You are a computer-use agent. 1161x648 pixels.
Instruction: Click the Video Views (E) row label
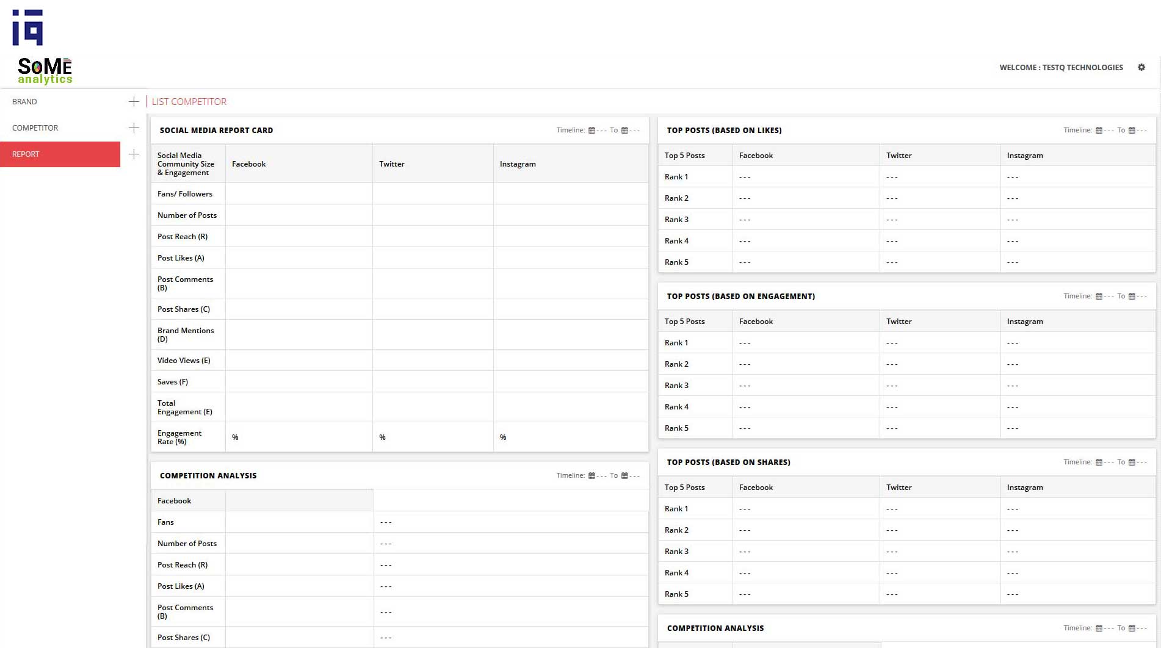pos(184,360)
